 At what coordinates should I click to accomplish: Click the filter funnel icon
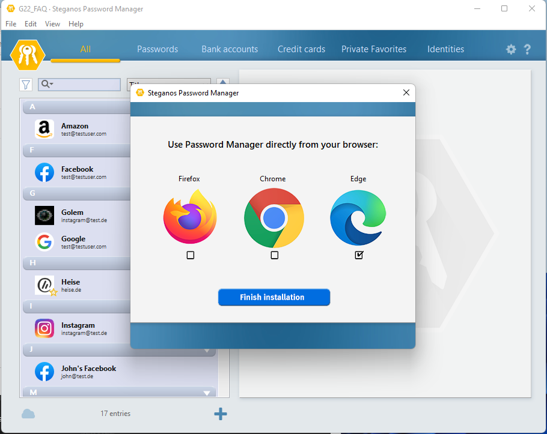pyautogui.click(x=26, y=85)
